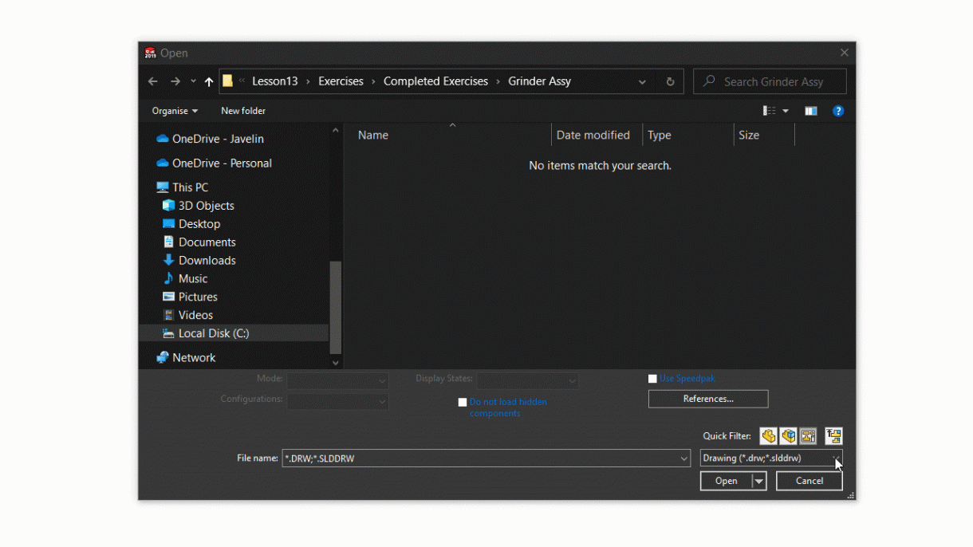This screenshot has width=973, height=547.
Task: Sort by Size column
Action: click(x=764, y=136)
